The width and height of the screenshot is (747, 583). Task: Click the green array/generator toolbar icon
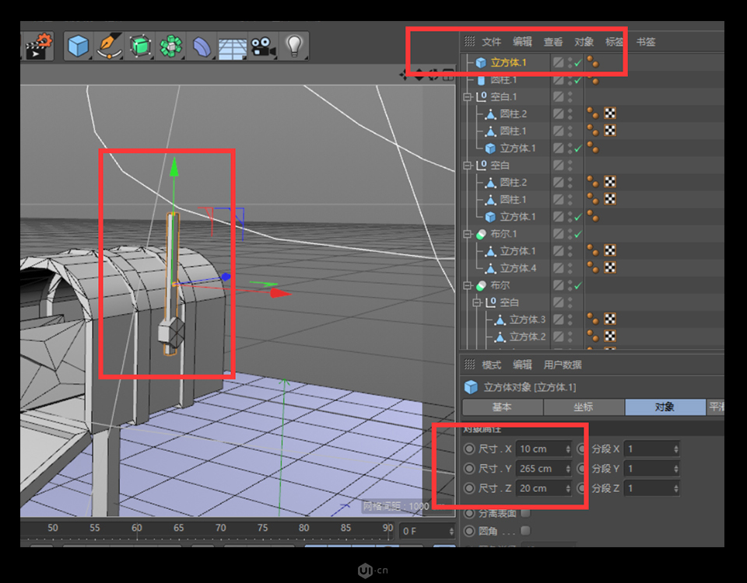[170, 44]
